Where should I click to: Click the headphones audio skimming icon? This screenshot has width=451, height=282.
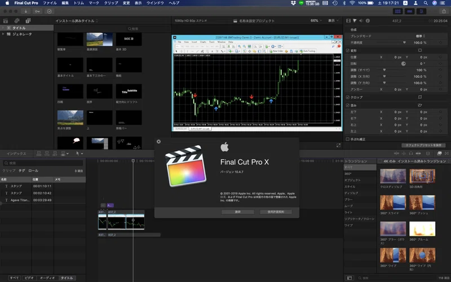(x=411, y=153)
